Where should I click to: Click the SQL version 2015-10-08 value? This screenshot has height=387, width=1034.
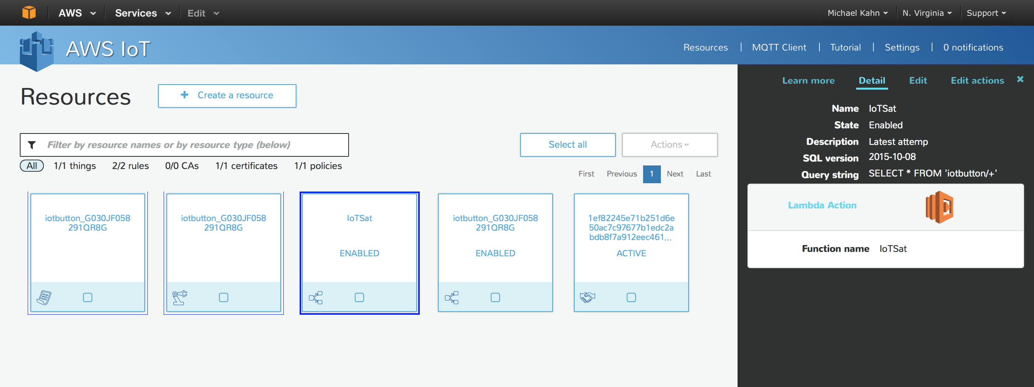click(x=892, y=157)
